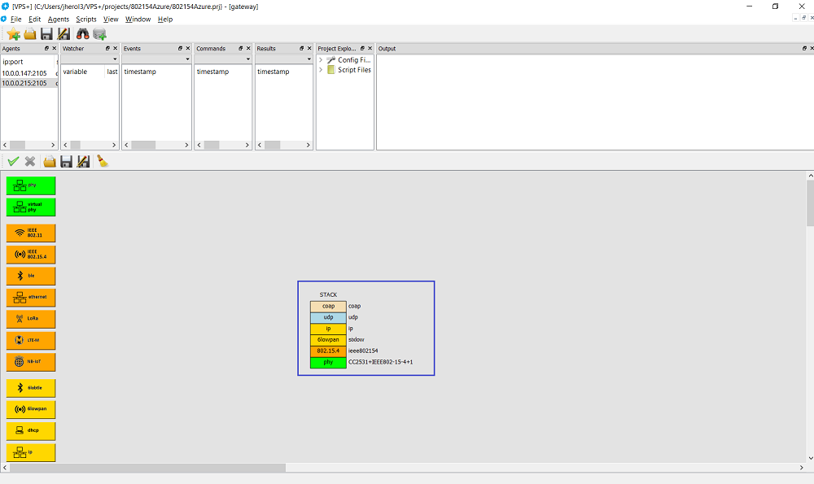This screenshot has width=814, height=484.
Task: Open the Scripts menu
Action: tap(85, 19)
